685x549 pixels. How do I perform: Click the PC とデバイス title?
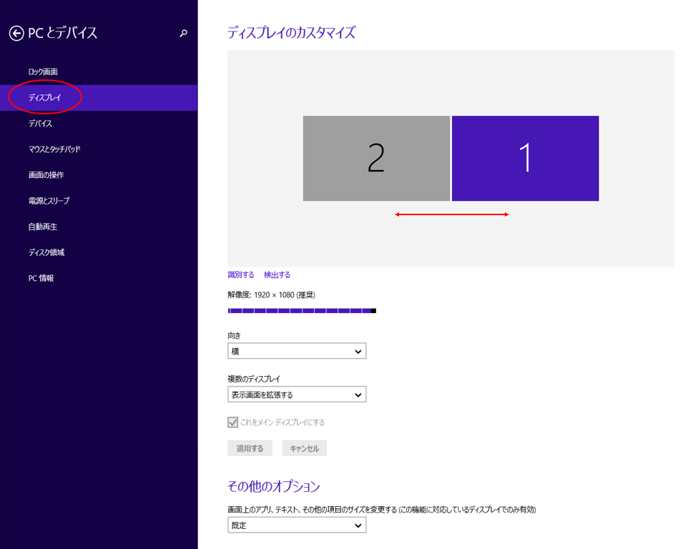pos(62,33)
